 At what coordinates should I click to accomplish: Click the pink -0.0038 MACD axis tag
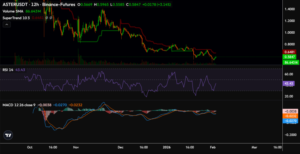290,111
